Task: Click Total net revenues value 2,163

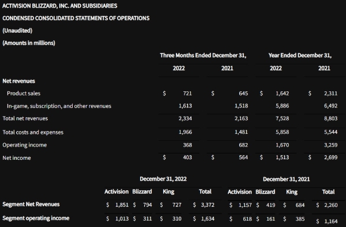Action: click(241, 118)
